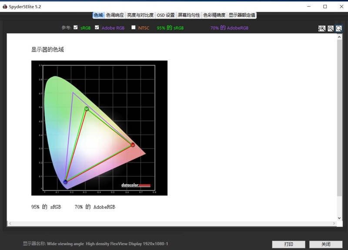Click the CIE color gamut chart image

[99, 128]
